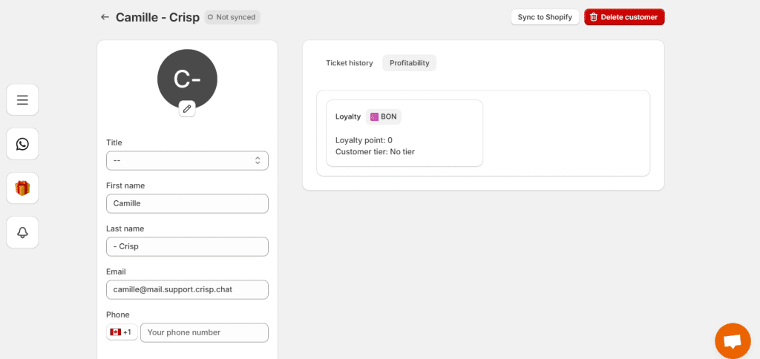Focus the First name field
760x359 pixels.
(187, 203)
